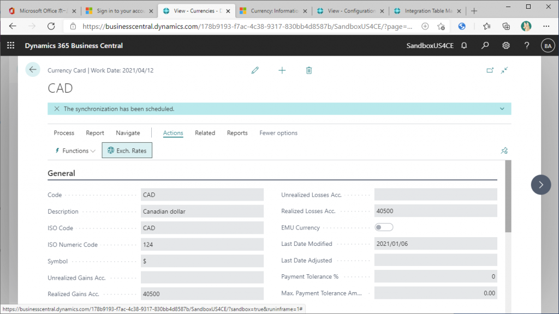
Task: Toggle the EMU Currency switch
Action: (x=384, y=227)
